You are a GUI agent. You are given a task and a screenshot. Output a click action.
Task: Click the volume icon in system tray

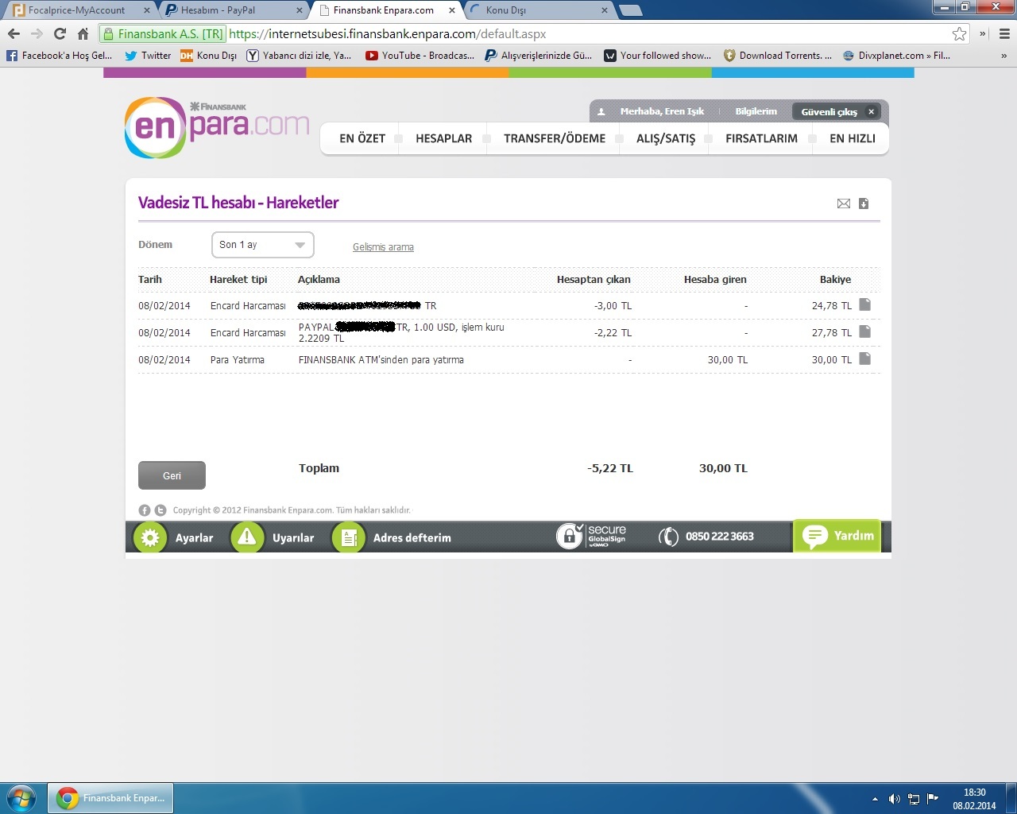(x=894, y=799)
